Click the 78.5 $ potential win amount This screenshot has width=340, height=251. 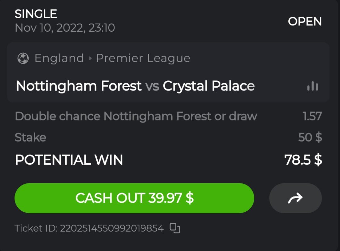pos(303,160)
